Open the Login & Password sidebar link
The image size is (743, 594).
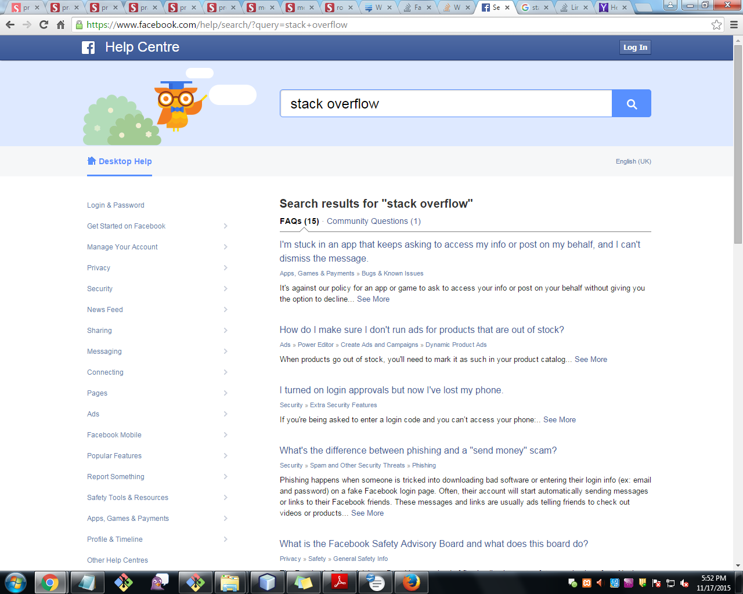116,205
